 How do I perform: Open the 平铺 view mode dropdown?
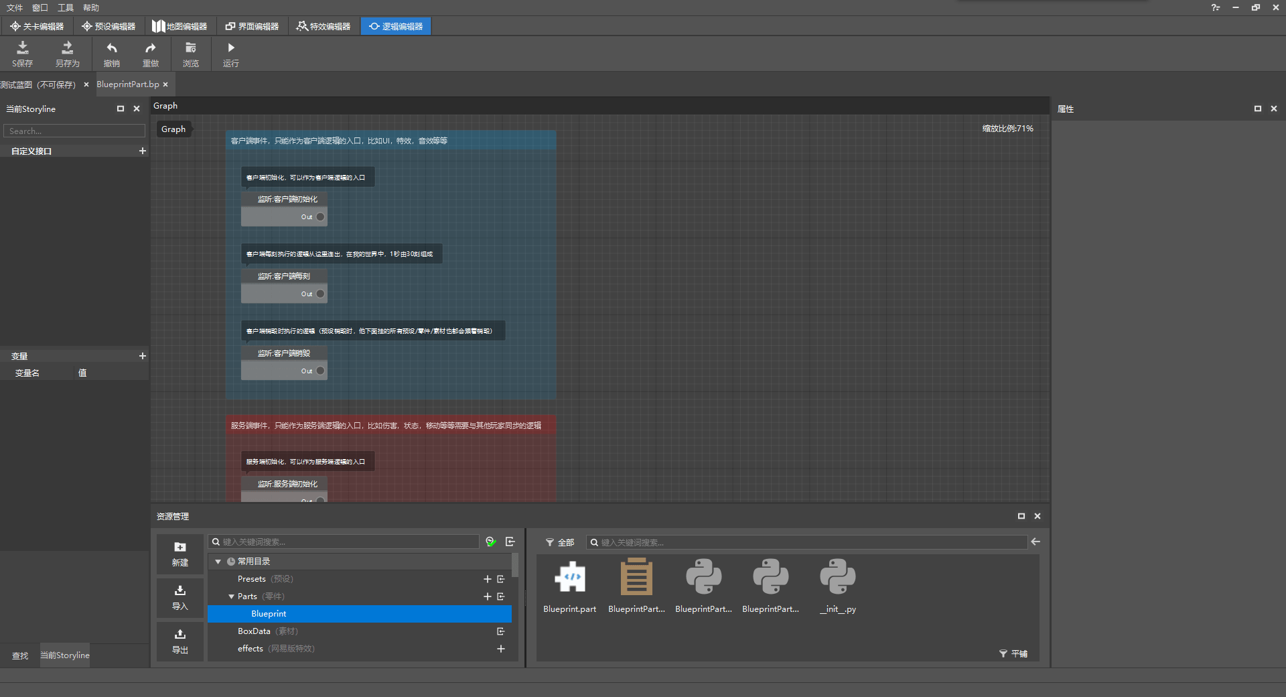tap(1013, 653)
